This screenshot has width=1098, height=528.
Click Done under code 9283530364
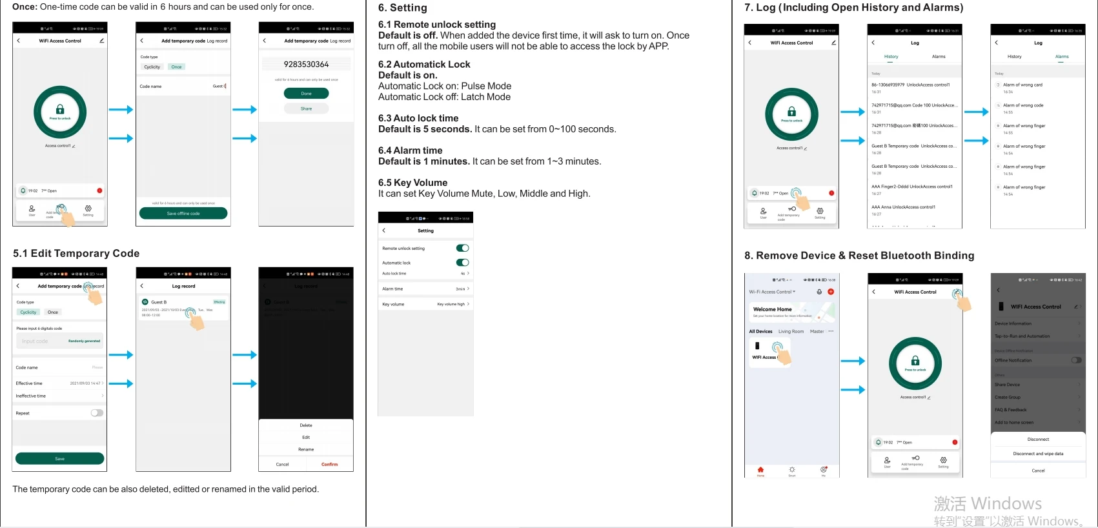[306, 94]
